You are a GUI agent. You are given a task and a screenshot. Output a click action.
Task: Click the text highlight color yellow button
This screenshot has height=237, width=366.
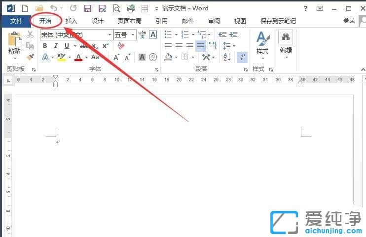[61, 57]
